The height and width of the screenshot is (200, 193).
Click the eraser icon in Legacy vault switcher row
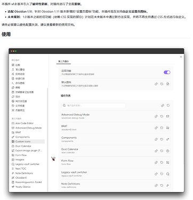(156, 174)
